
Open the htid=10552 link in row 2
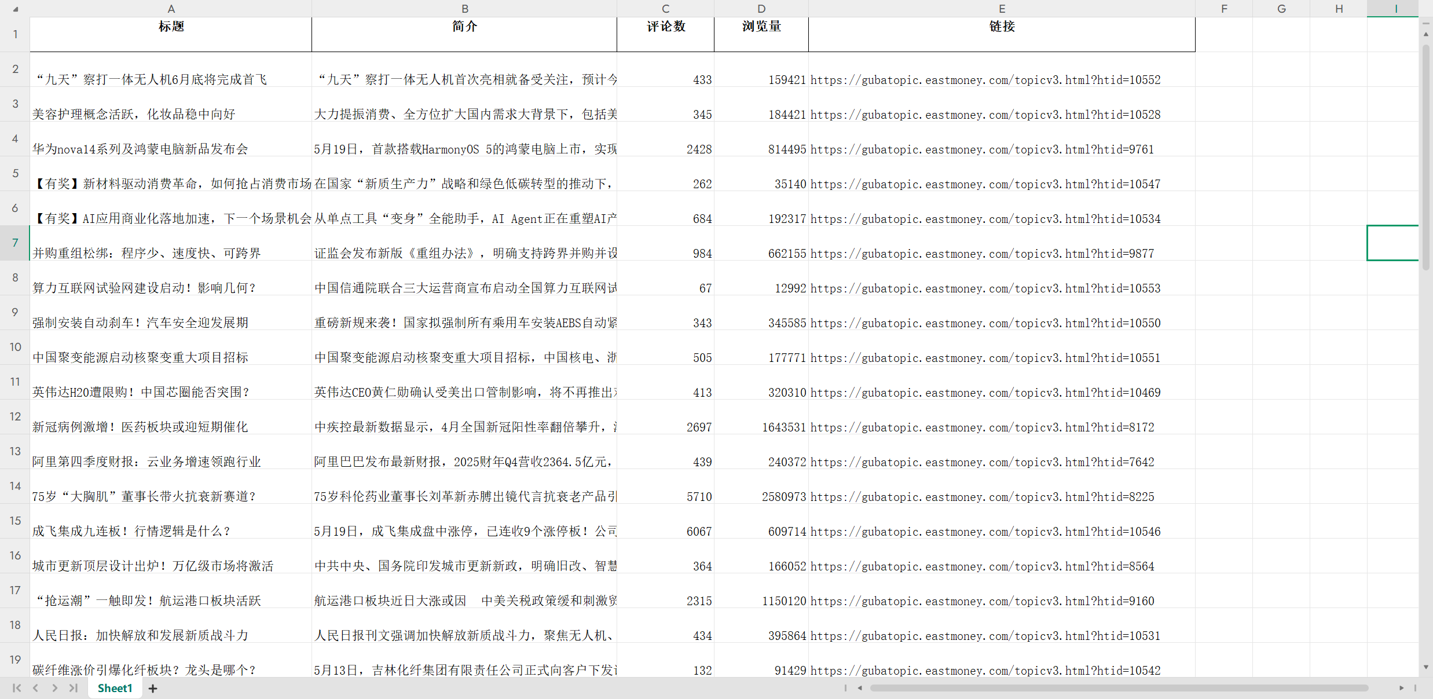[985, 80]
